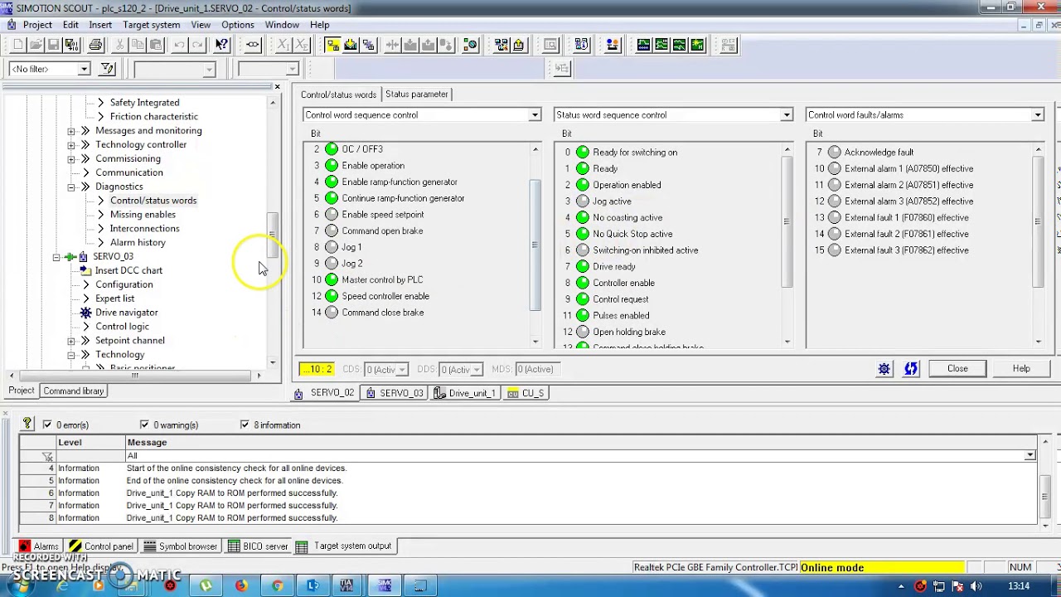Viewport: 1061px width, 597px height.
Task: Click the accessible info icon in toolbar
Action: coord(581,45)
